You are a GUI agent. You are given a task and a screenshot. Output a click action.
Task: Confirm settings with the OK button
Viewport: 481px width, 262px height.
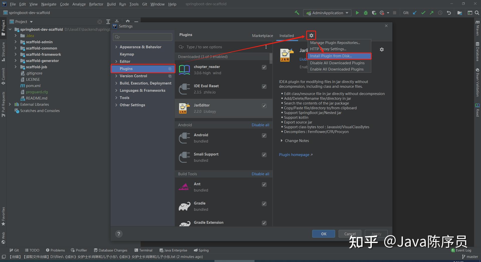click(323, 234)
